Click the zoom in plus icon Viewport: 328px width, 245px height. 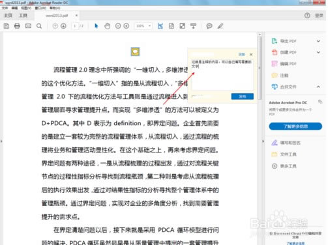point(127,26)
